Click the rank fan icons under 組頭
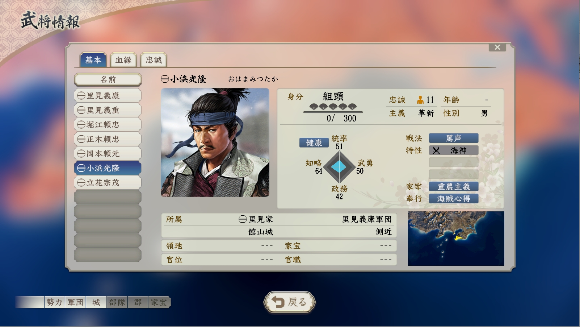 333,107
